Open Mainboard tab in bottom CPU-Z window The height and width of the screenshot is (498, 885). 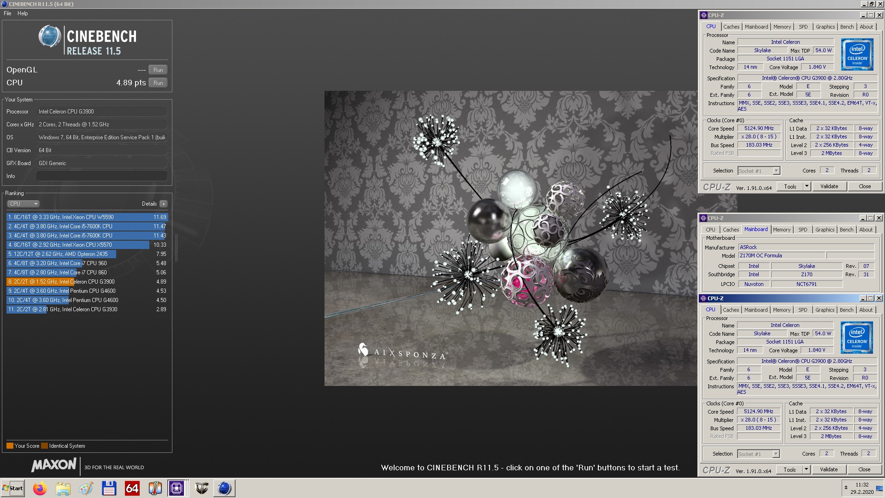(x=756, y=310)
